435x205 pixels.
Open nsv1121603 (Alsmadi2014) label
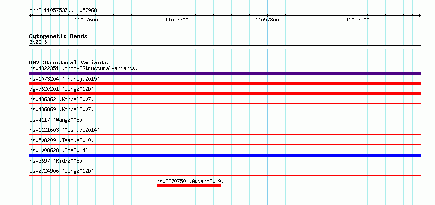[x=65, y=130]
